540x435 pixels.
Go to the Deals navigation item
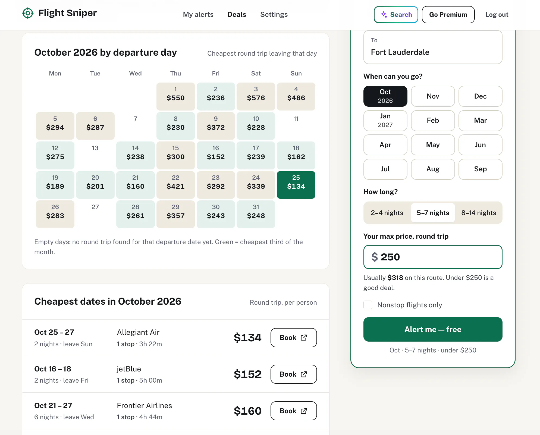237,15
